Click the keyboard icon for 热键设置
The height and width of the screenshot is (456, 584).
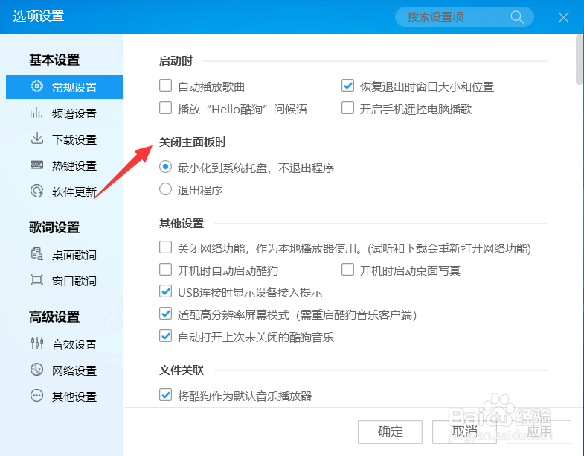36,165
